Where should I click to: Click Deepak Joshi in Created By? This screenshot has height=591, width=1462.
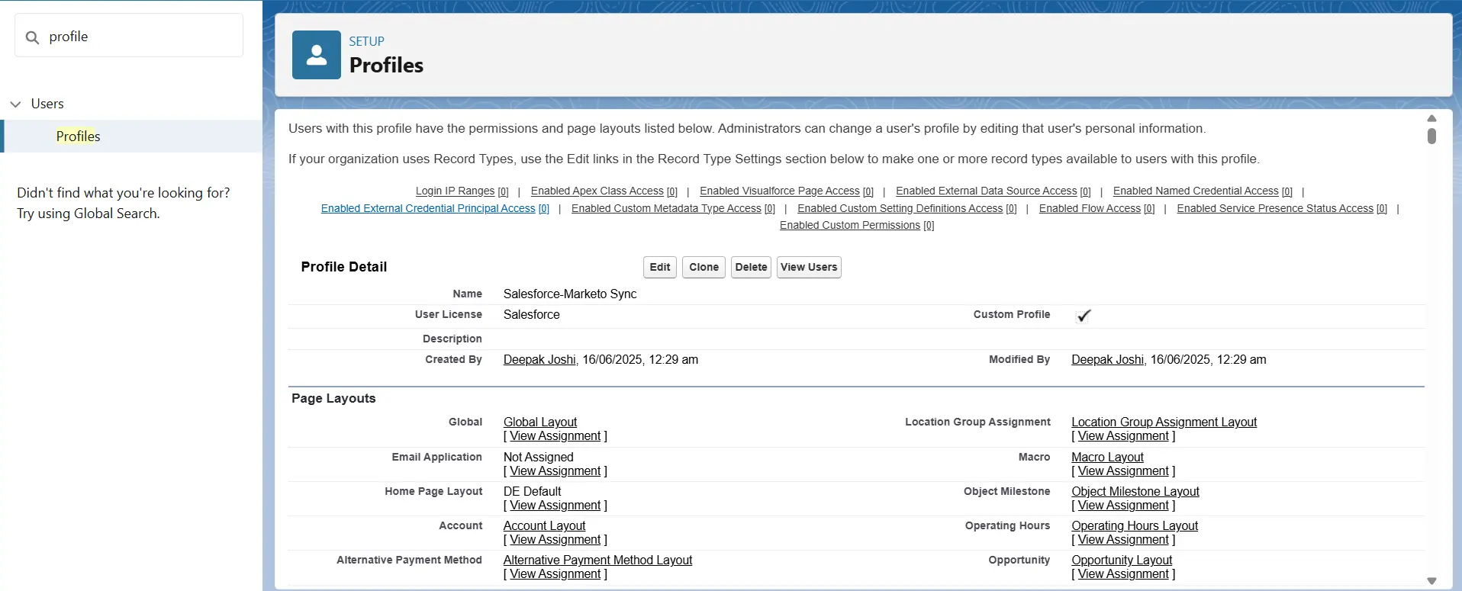[x=539, y=360]
